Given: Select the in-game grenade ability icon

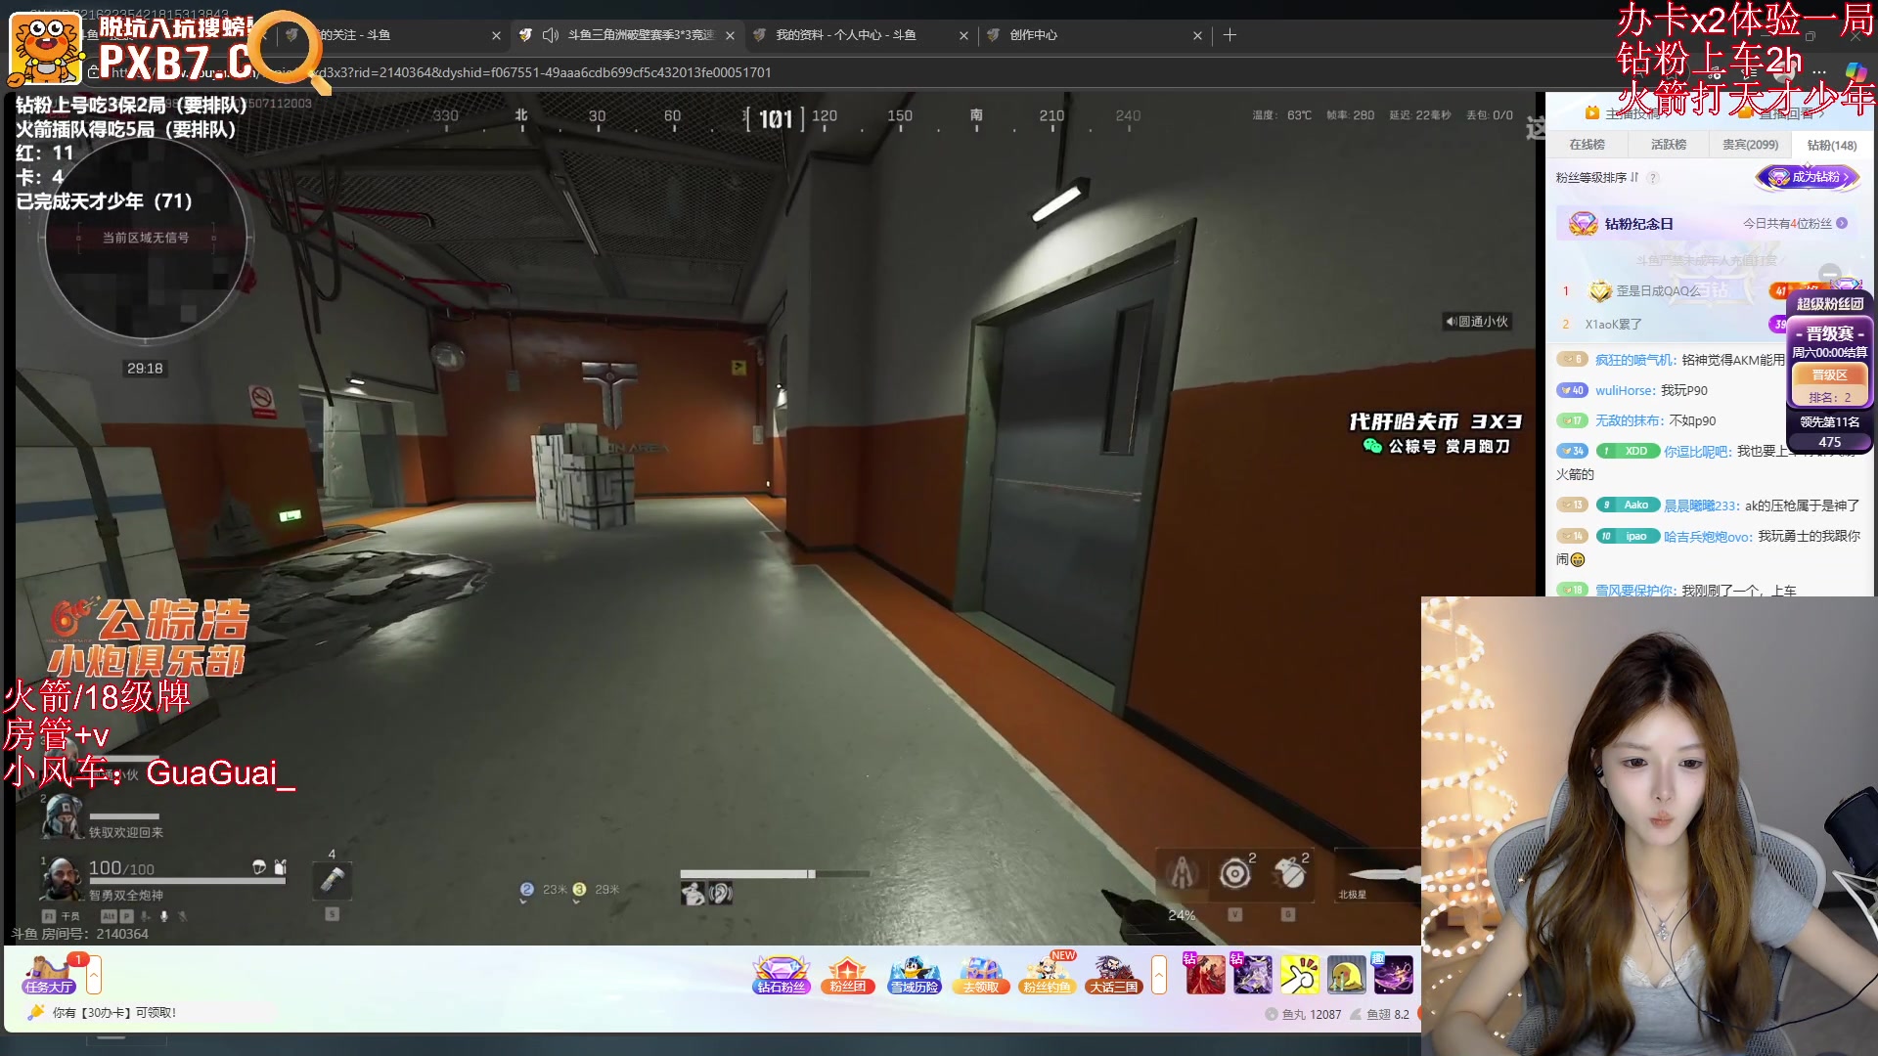Looking at the screenshot, I should pos(1289,873).
